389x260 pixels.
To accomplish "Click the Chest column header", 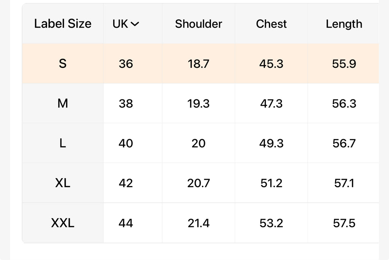I will [x=271, y=24].
